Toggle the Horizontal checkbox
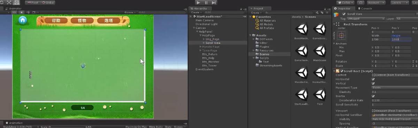 (x=373, y=79)
